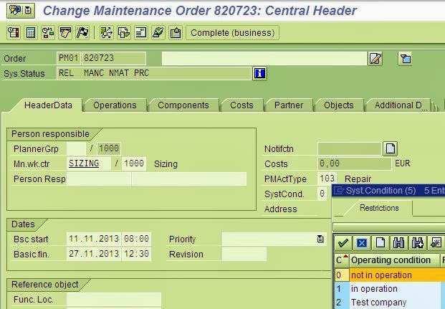Click the SystCond. field
This screenshot has height=309, width=445.
pyautogui.click(x=322, y=194)
